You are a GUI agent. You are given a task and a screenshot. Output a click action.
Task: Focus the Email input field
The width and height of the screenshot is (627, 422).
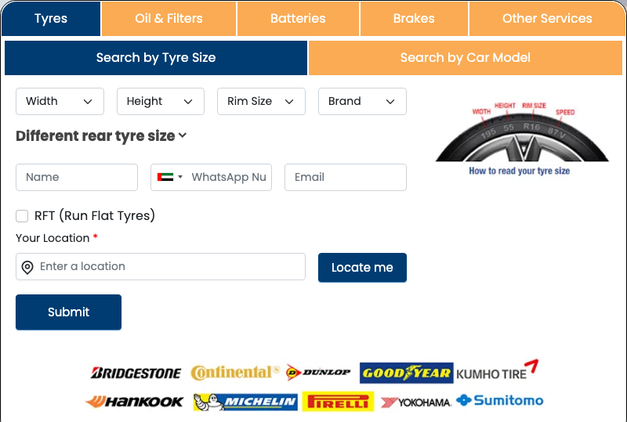coord(346,177)
